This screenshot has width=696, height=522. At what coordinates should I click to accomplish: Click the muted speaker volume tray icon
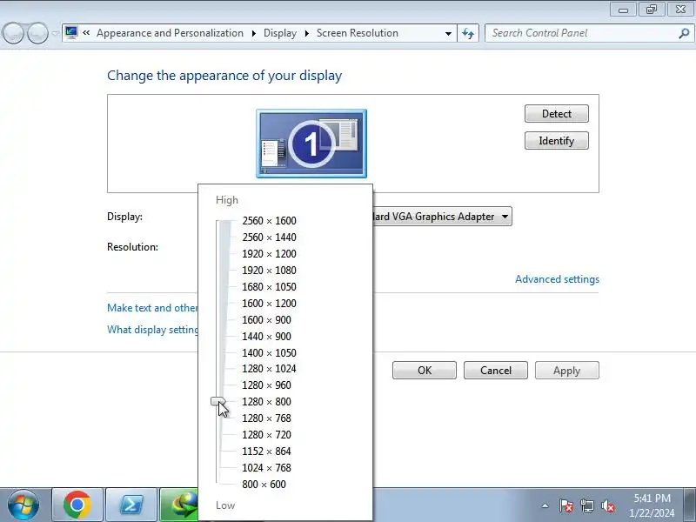click(x=607, y=505)
